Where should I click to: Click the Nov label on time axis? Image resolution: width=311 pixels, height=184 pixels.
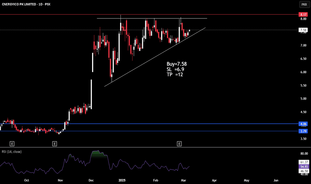(60, 180)
